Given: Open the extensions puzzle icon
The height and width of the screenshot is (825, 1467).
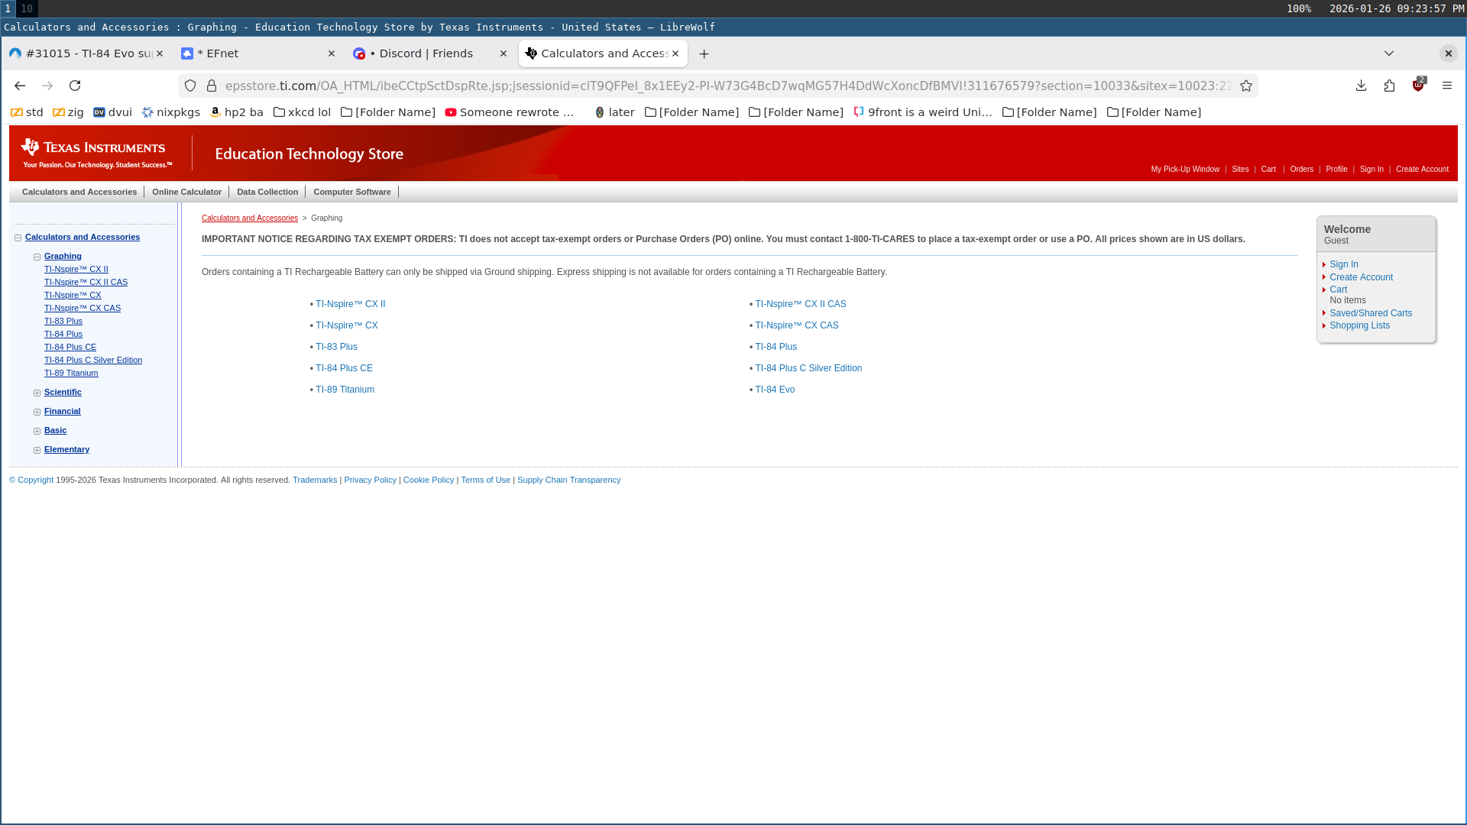Looking at the screenshot, I should click(x=1389, y=86).
